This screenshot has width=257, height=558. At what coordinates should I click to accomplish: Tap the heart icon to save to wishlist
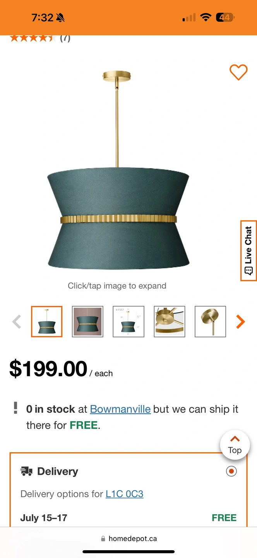[x=238, y=72]
